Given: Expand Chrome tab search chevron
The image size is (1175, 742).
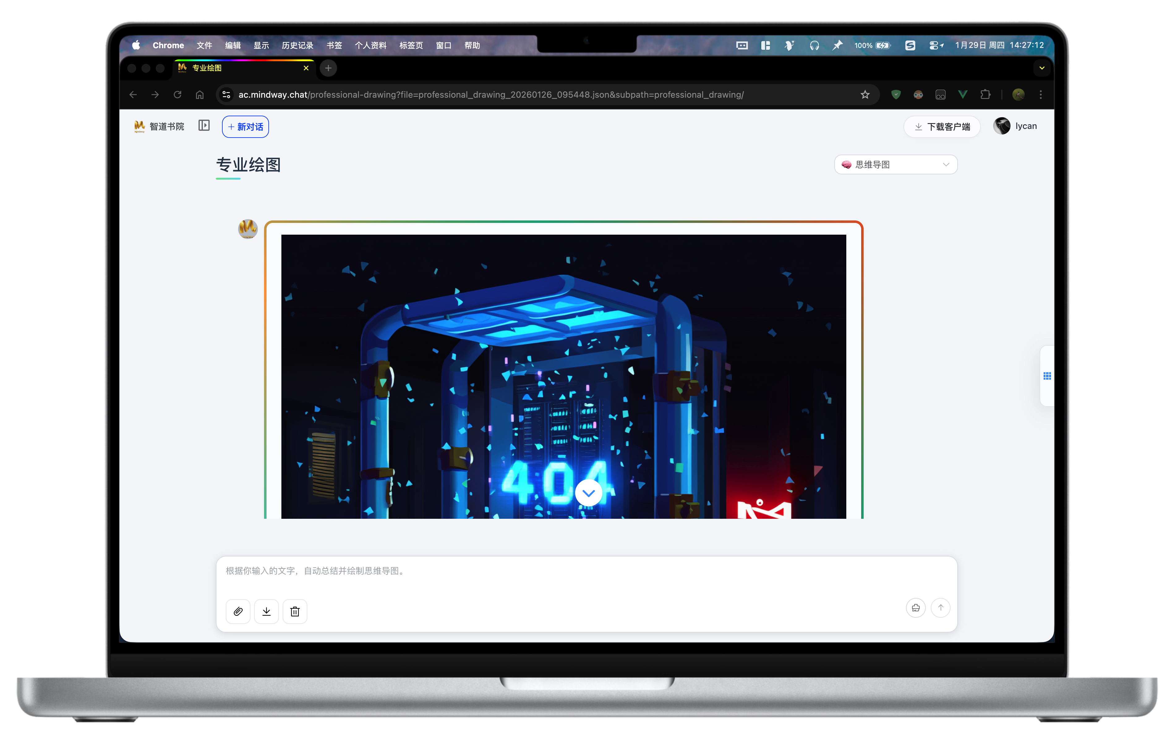Looking at the screenshot, I should coord(1042,68).
